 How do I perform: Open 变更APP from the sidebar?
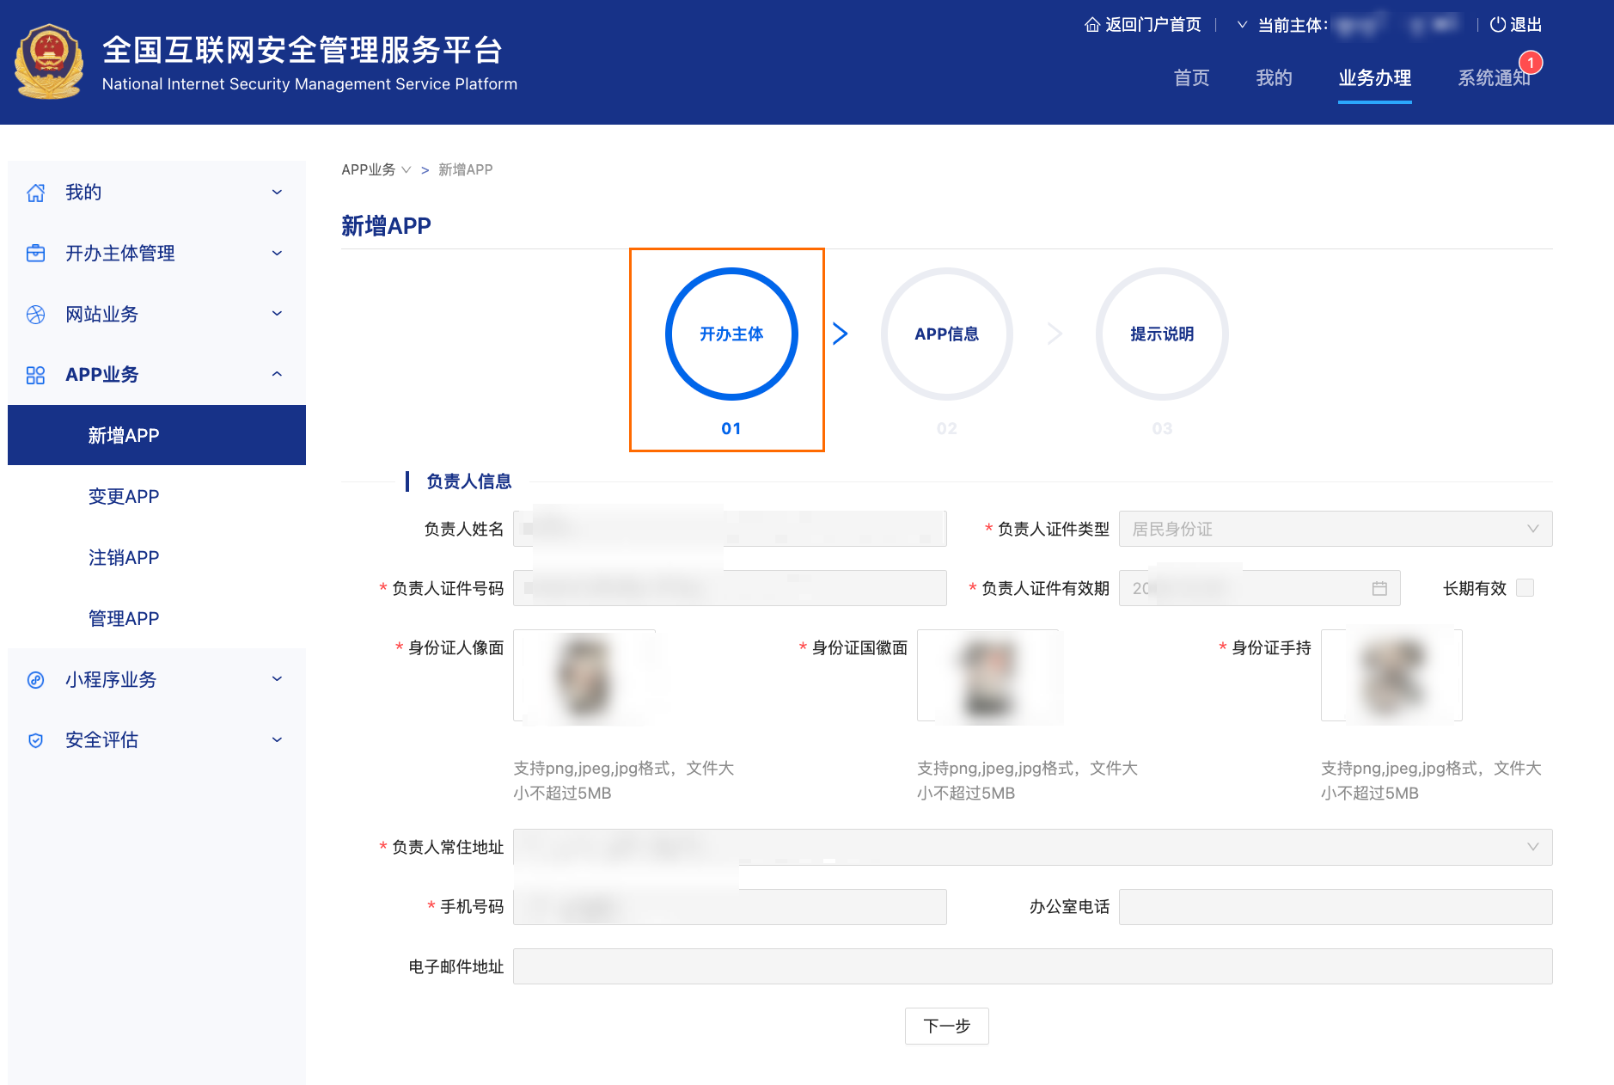pyautogui.click(x=123, y=496)
